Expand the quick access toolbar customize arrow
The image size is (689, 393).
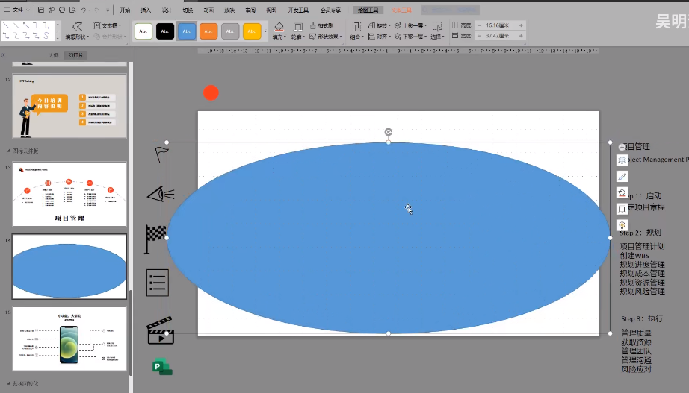point(108,10)
